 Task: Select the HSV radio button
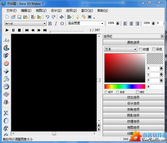tap(106, 92)
